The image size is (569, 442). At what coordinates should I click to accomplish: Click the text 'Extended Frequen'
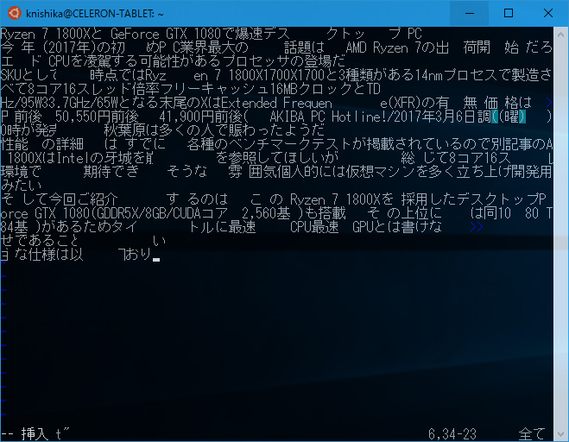coord(277,104)
